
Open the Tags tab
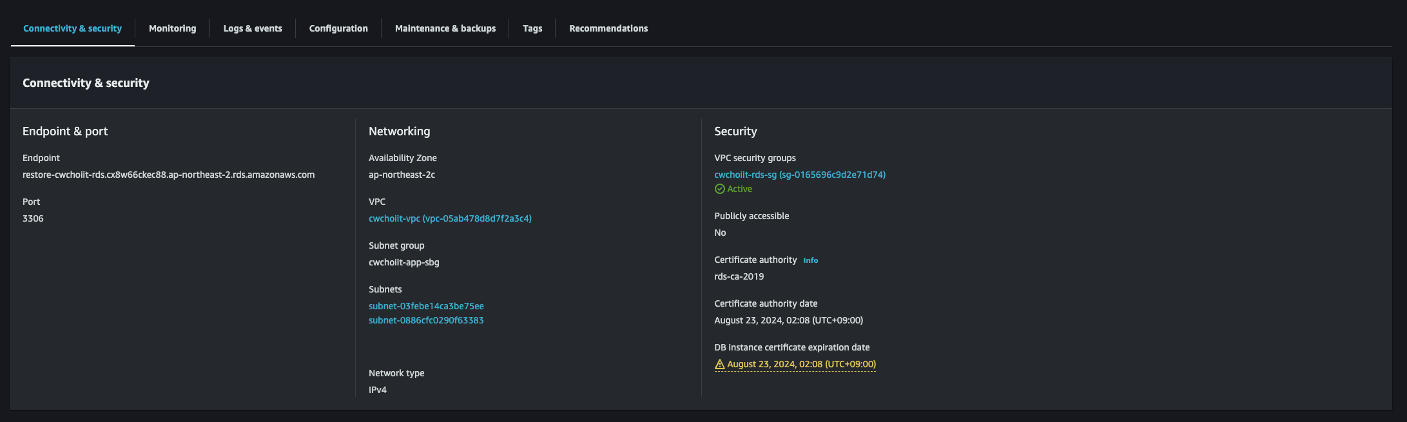point(532,28)
